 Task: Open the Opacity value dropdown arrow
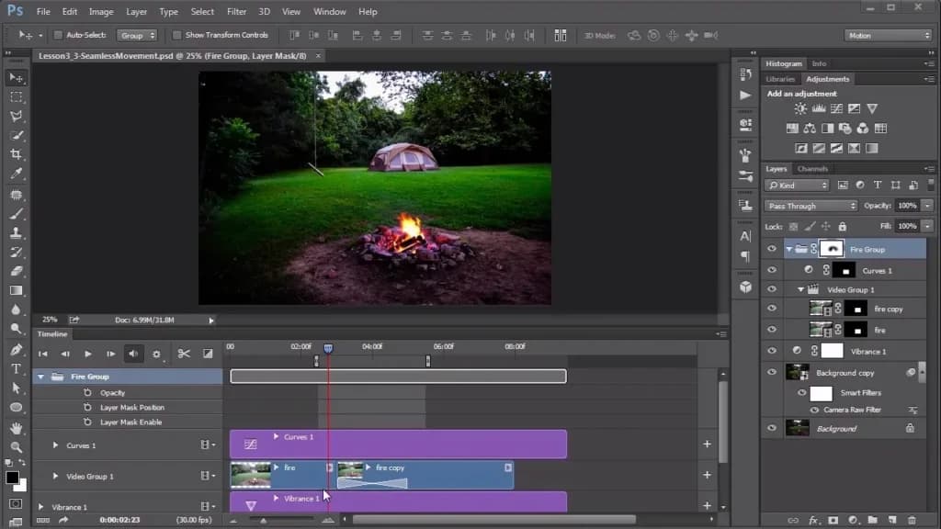pyautogui.click(x=928, y=206)
